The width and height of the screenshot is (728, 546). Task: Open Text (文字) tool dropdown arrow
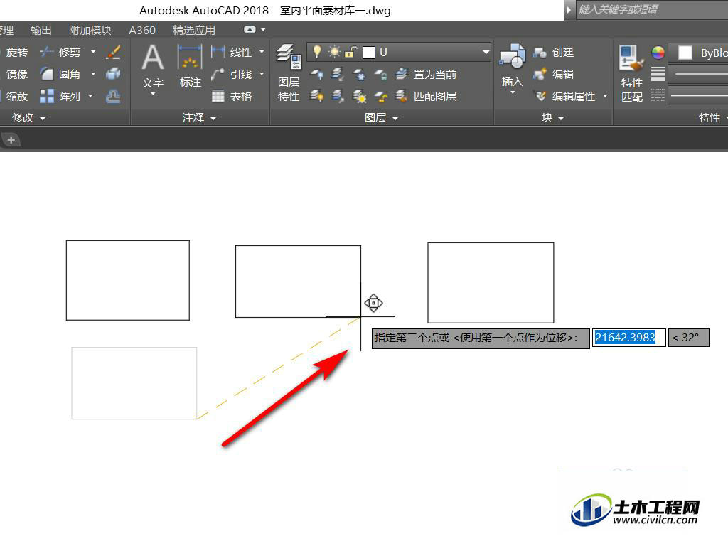(153, 95)
